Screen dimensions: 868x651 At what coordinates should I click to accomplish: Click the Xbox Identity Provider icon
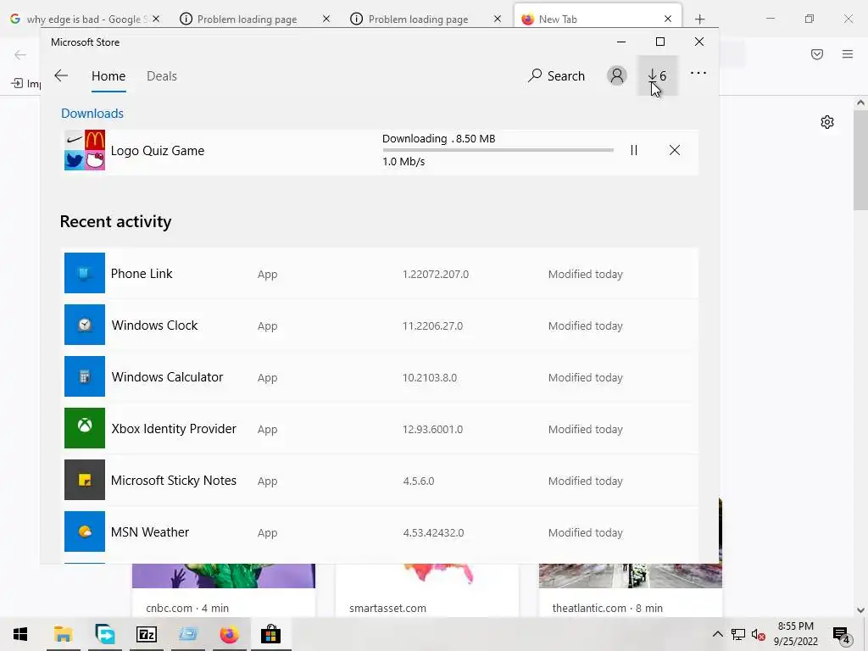click(85, 428)
